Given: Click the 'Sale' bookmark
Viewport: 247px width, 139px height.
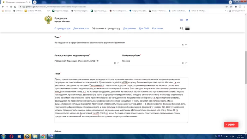Looking at the screenshot, I should [49, 11].
